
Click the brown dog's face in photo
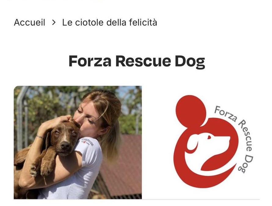click(x=64, y=139)
